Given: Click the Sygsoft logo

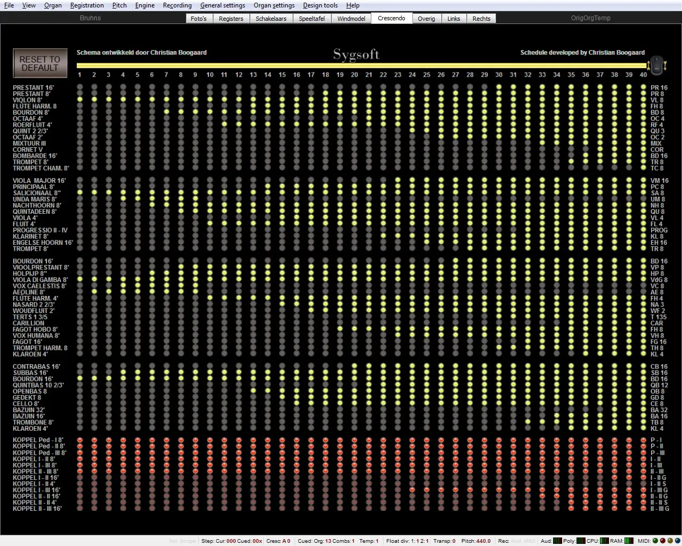Looking at the screenshot, I should [x=356, y=54].
